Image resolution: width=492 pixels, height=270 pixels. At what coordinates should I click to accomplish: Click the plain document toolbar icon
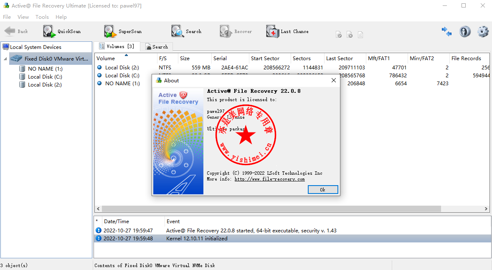(360, 35)
